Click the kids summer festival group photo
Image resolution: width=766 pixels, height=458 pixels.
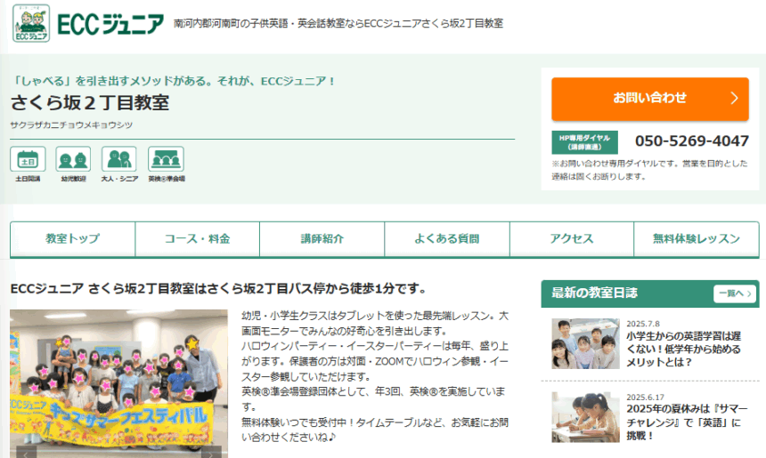[118, 378]
